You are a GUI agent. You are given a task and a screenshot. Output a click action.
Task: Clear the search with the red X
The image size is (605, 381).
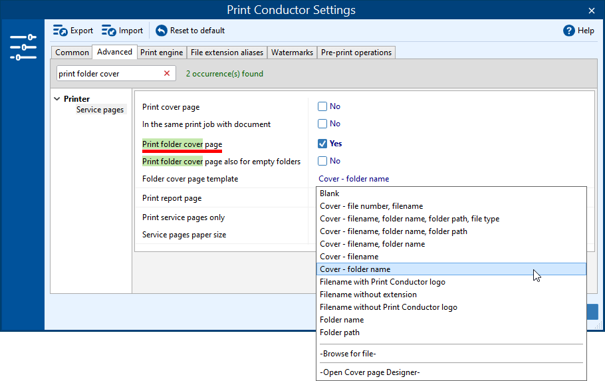pyautogui.click(x=167, y=74)
